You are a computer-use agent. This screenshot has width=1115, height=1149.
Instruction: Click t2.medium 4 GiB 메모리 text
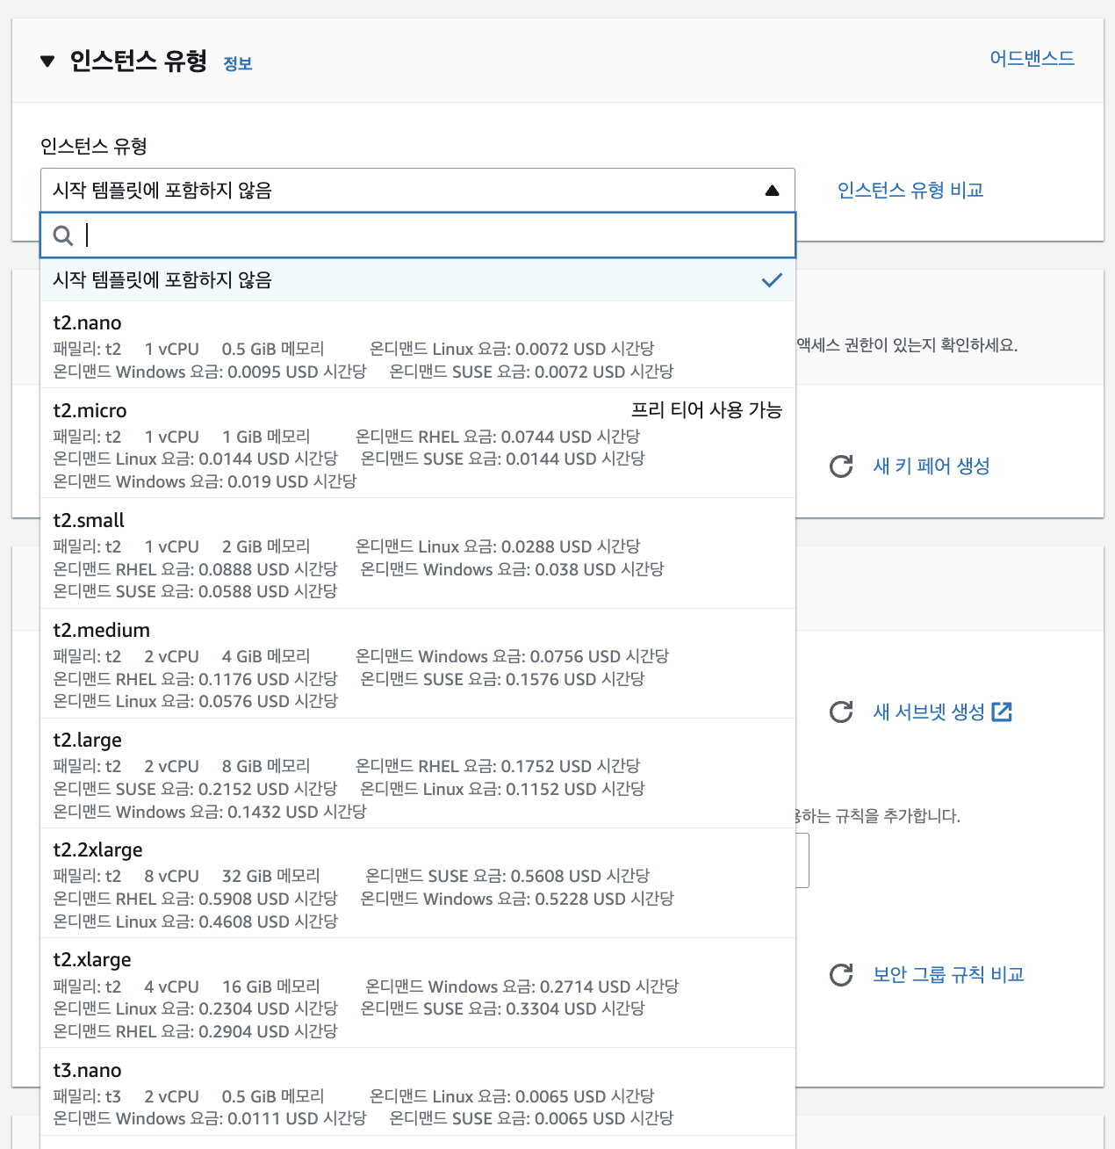266,656
